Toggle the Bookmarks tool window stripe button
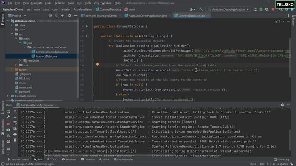The height and width of the screenshot is (166, 296). coord(2,127)
